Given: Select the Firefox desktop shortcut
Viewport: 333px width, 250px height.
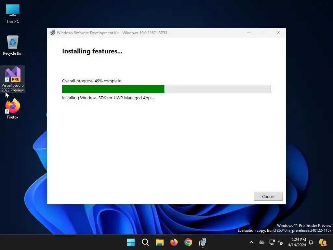Looking at the screenshot, I should coord(13,109).
